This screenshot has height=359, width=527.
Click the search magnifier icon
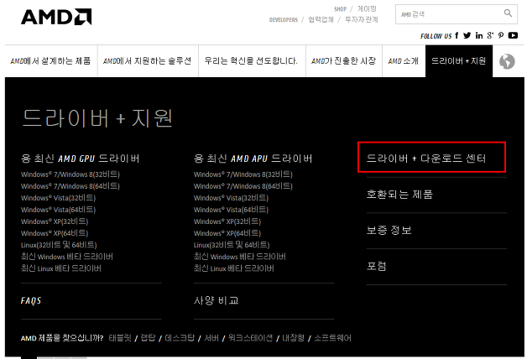coord(508,13)
